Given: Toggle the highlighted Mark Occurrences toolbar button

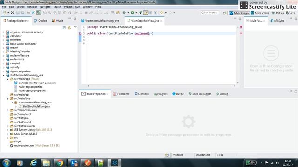Looking at the screenshot, I should 146,13.
